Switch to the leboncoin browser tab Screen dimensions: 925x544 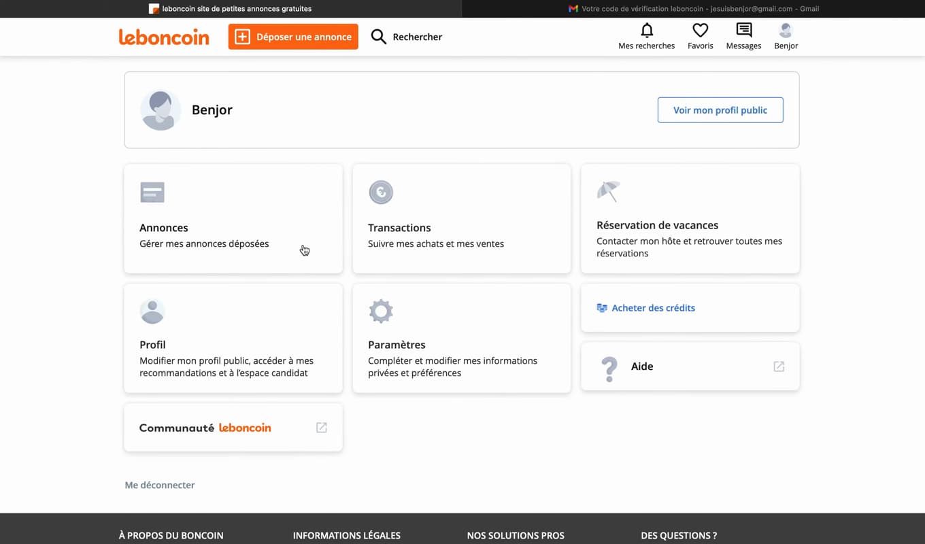(231, 9)
